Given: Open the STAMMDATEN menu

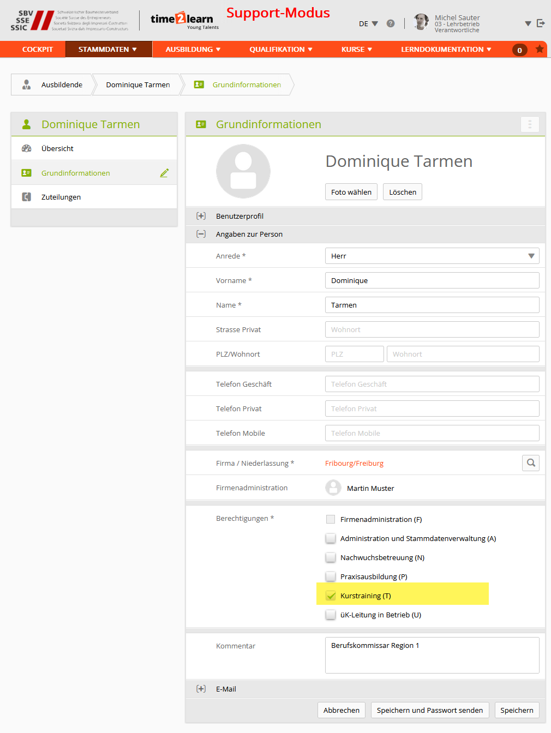Looking at the screenshot, I should point(107,49).
